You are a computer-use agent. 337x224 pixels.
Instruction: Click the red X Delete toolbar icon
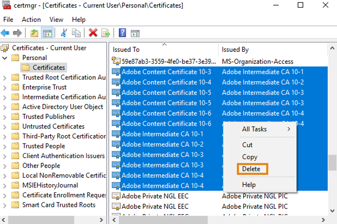[93, 33]
